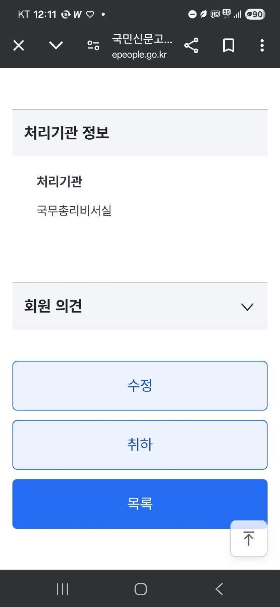280x607 pixels.
Task: Tap the Back arrow in navigation bar
Action: coord(219,589)
